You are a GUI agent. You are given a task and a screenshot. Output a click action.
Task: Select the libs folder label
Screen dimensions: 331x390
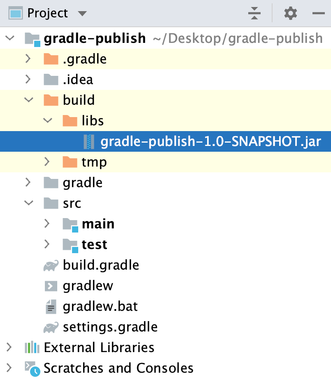93,121
